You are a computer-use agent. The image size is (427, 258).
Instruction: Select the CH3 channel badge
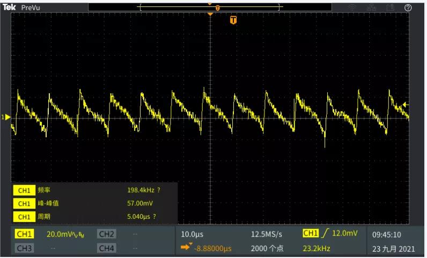point(24,248)
